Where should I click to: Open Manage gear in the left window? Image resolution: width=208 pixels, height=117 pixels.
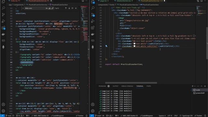tap(3, 111)
